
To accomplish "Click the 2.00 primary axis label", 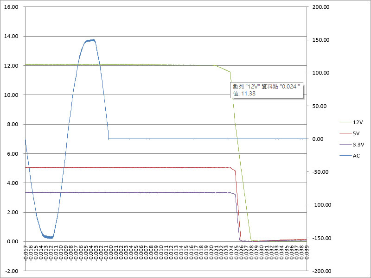I will tap(13, 212).
